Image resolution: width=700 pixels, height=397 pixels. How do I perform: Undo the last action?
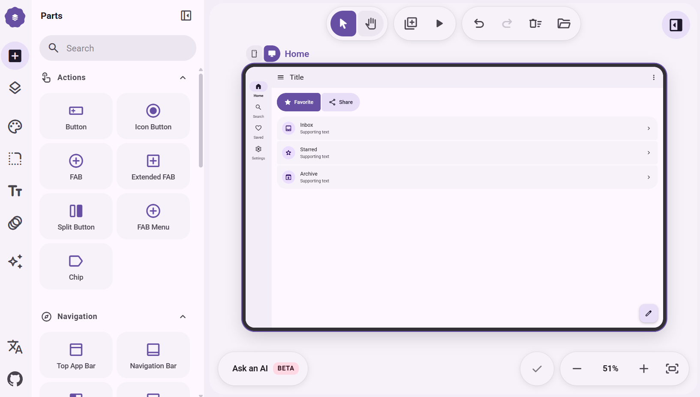(479, 24)
